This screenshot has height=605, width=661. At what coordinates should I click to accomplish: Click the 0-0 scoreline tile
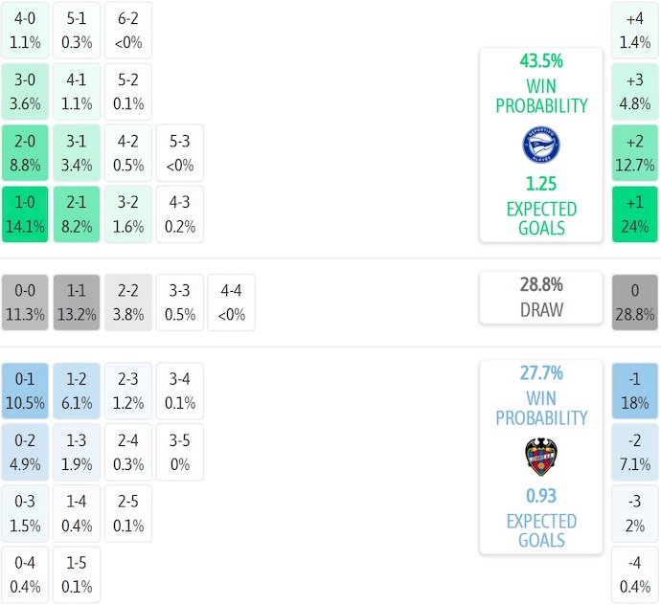point(25,302)
